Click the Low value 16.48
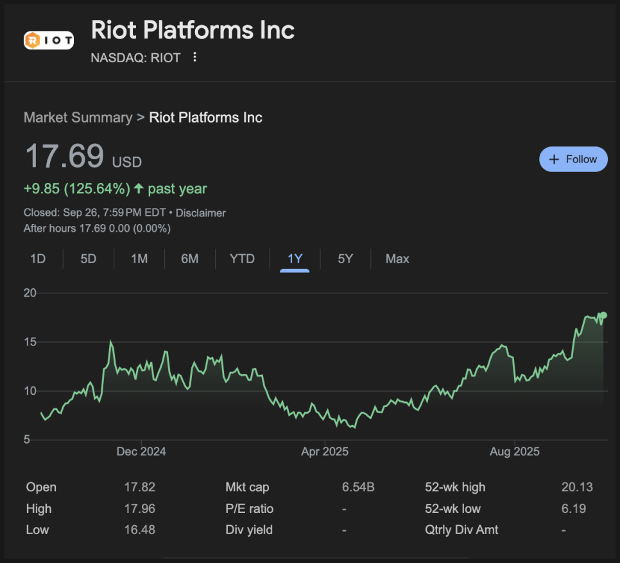The image size is (620, 563). (139, 530)
